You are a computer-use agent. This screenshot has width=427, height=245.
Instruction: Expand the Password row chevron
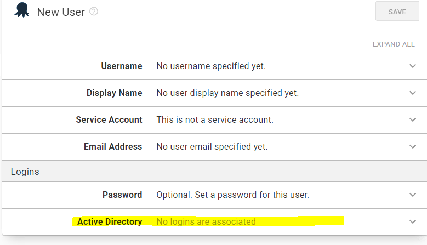click(413, 195)
